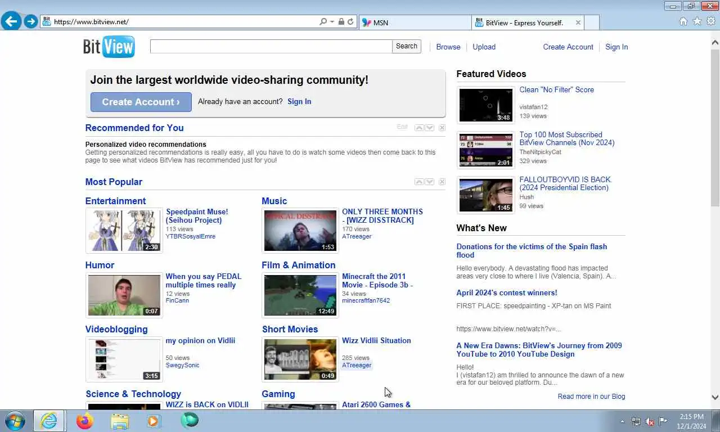Move Recommended for You section up
The height and width of the screenshot is (432, 720).
pos(419,128)
